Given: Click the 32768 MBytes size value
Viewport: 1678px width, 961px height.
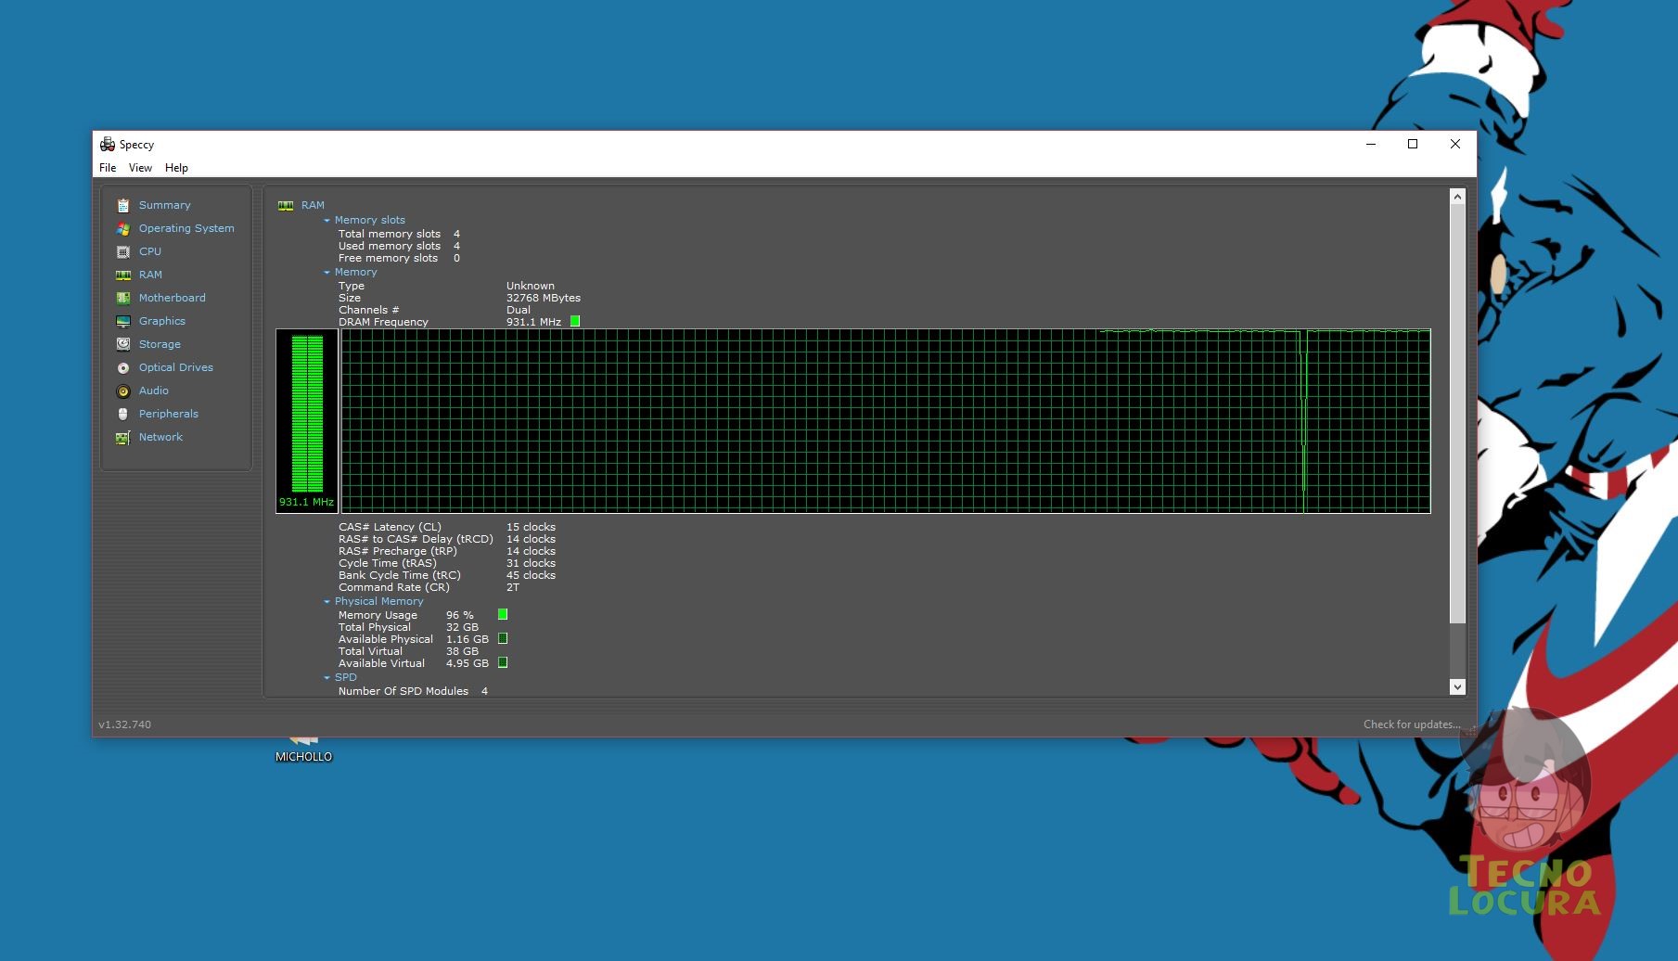Looking at the screenshot, I should [544, 298].
